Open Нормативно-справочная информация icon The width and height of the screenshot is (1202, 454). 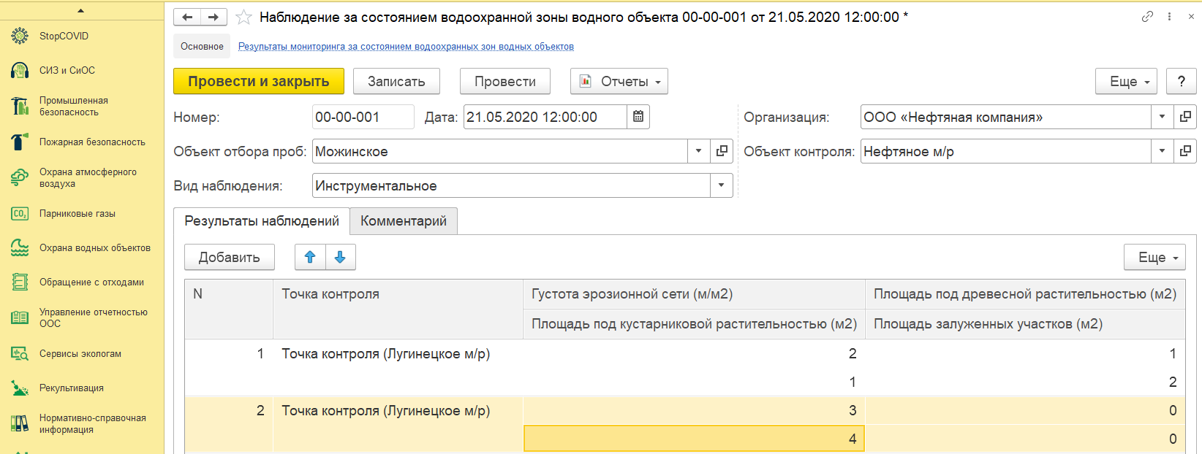click(20, 423)
